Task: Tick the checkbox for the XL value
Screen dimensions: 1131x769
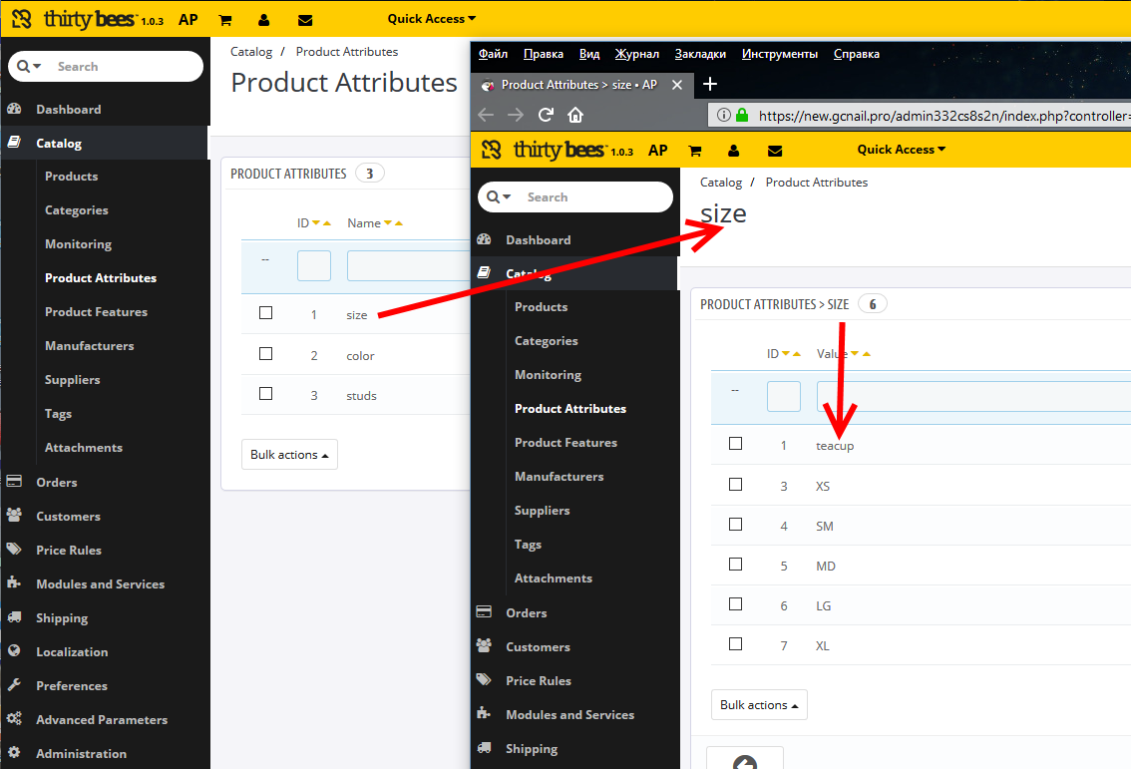Action: 736,644
